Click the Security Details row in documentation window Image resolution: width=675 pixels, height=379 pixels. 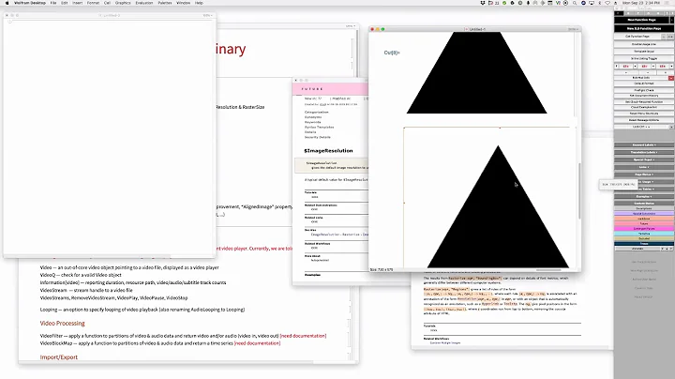[x=317, y=137]
